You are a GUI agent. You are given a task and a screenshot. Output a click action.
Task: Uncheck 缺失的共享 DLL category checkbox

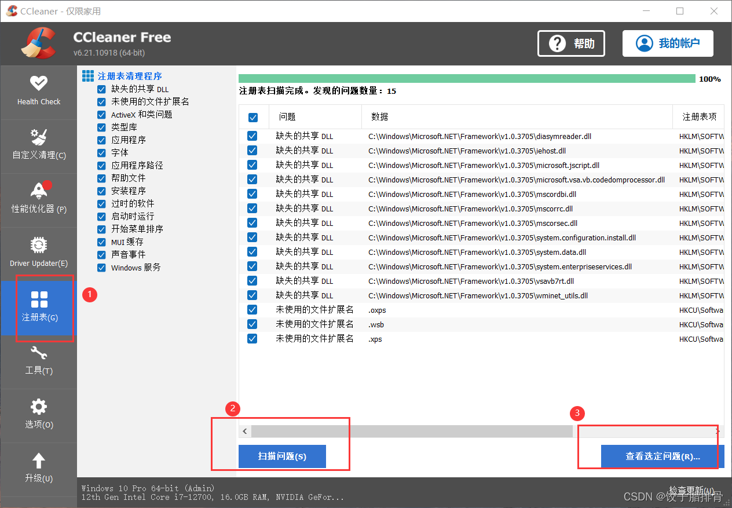point(101,89)
